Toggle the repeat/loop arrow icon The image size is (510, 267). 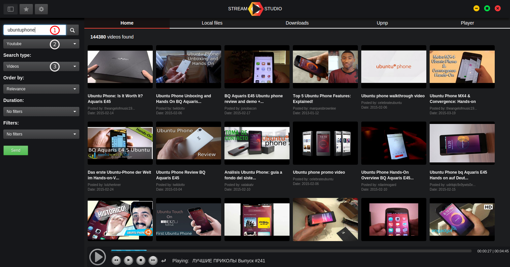(x=163, y=261)
